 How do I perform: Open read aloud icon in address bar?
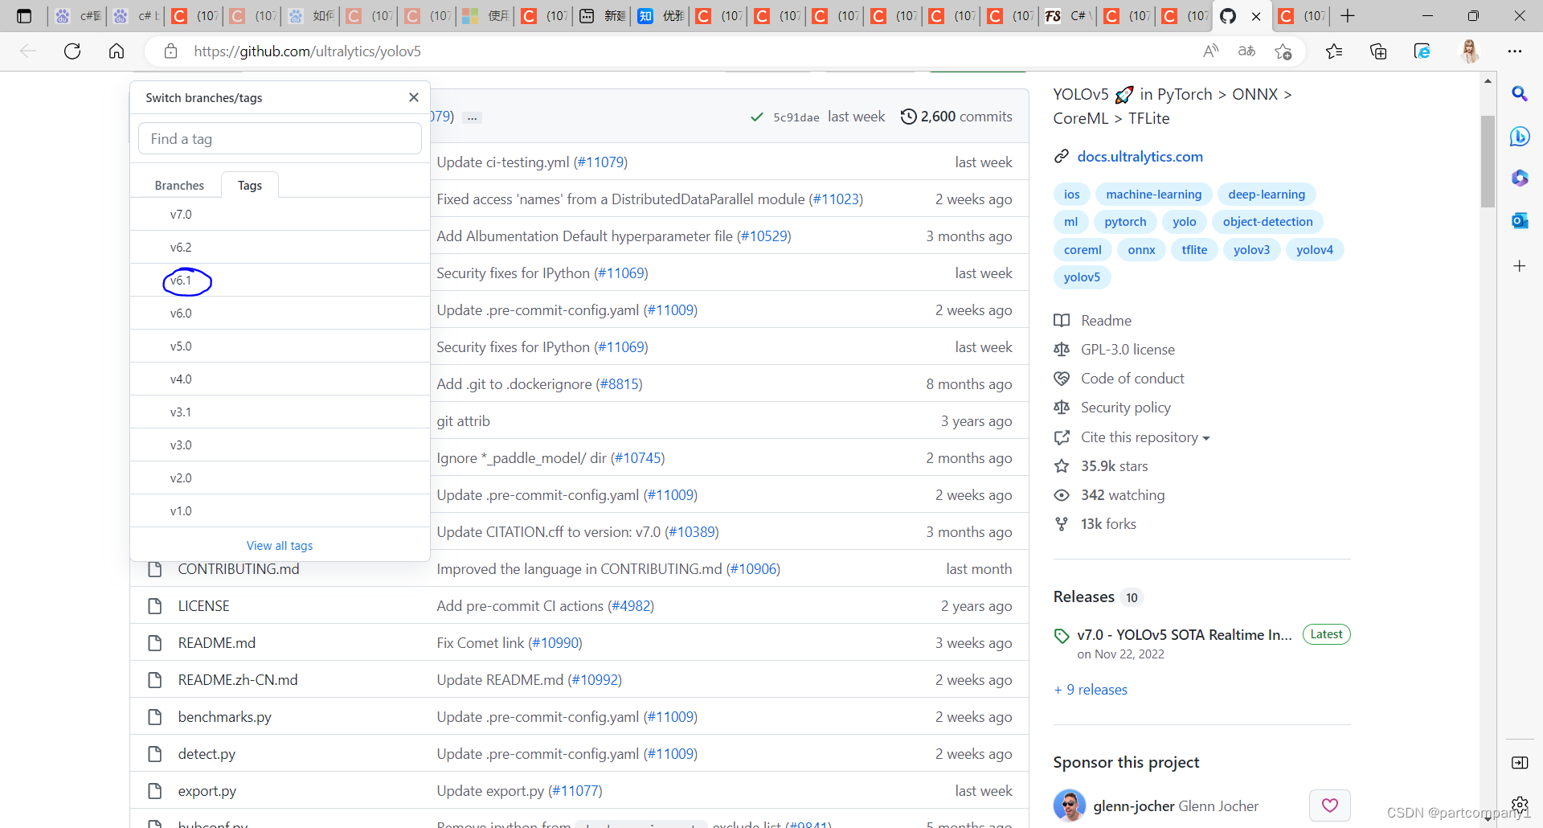1210,51
